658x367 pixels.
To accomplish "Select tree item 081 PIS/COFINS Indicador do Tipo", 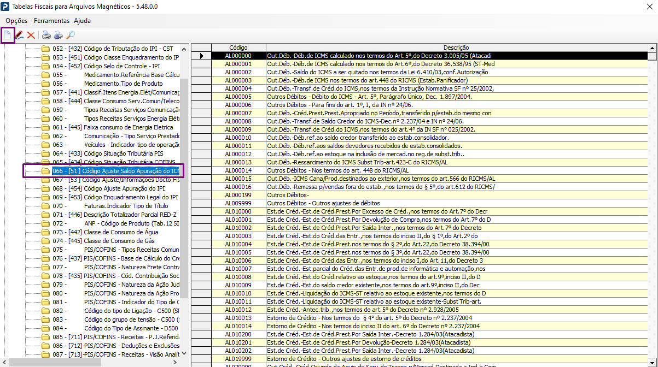I will point(115,302).
